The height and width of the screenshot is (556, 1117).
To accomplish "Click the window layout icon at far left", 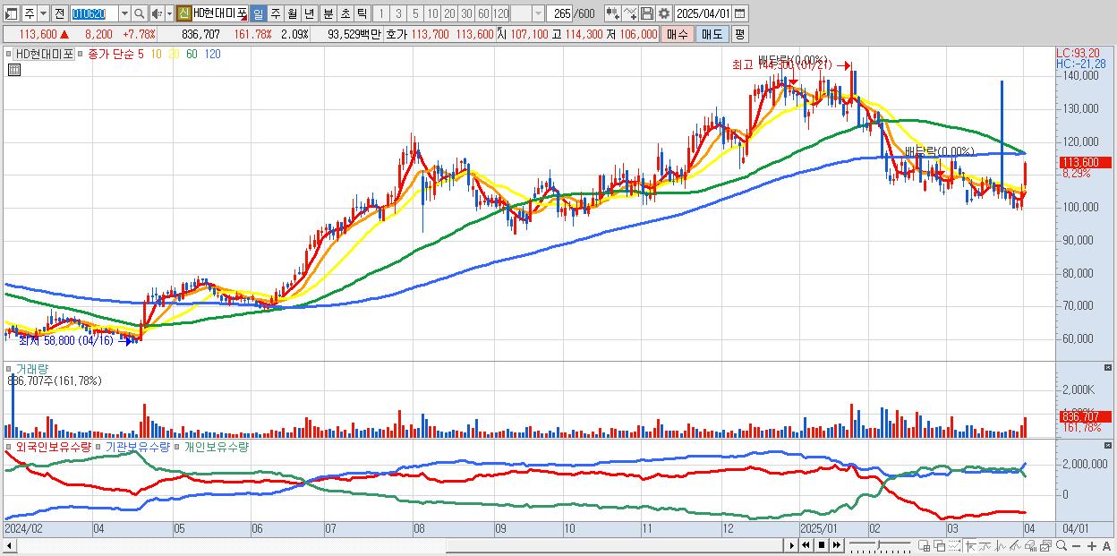I will click(x=12, y=13).
